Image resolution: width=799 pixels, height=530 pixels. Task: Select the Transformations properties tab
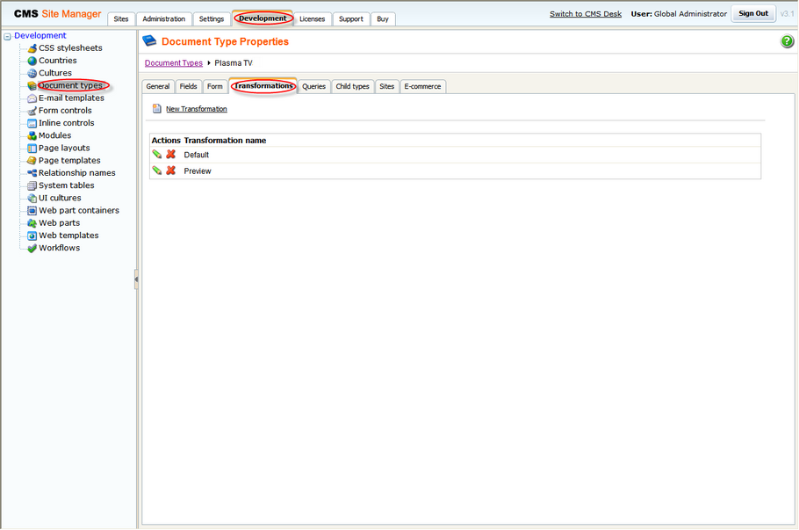pyautogui.click(x=263, y=86)
